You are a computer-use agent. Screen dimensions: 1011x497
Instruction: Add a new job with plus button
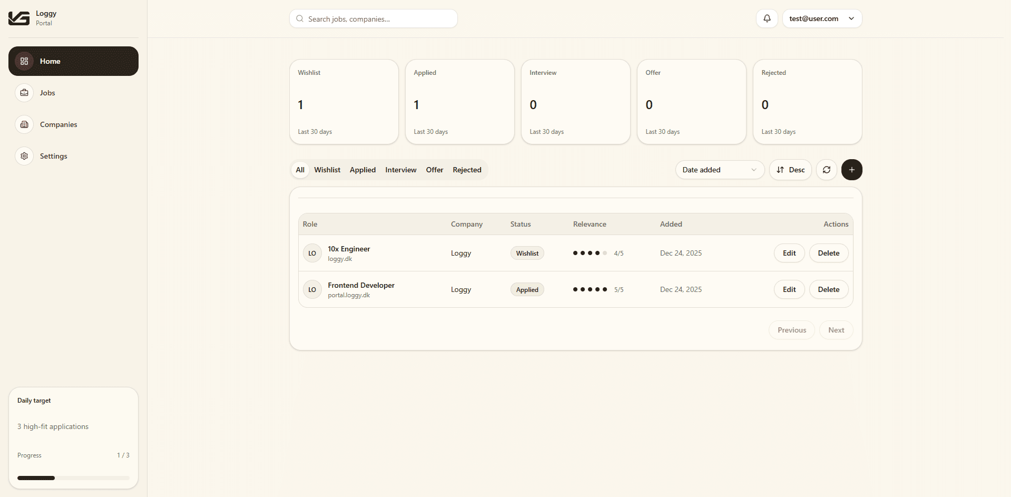click(851, 170)
